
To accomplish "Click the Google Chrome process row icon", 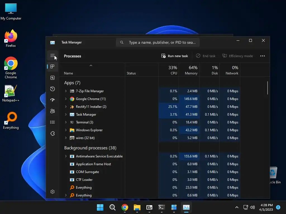I will [x=72, y=99].
